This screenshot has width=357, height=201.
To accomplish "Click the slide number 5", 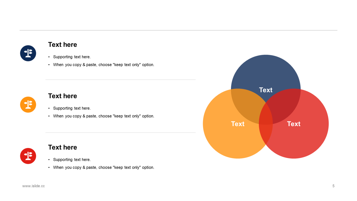I will pos(333,186).
